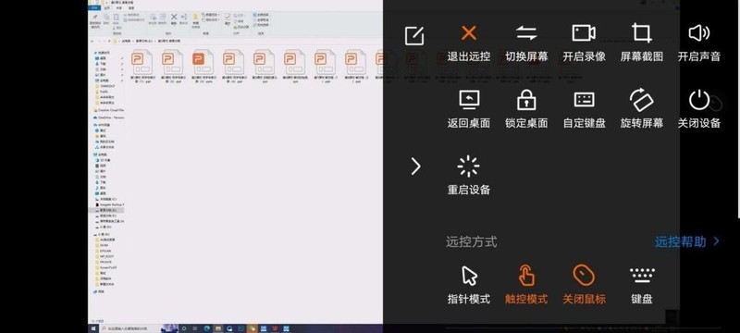Viewport: 740px width, 333px height.
Task: Select Seagate Backup drive in the tree
Action: [109, 204]
